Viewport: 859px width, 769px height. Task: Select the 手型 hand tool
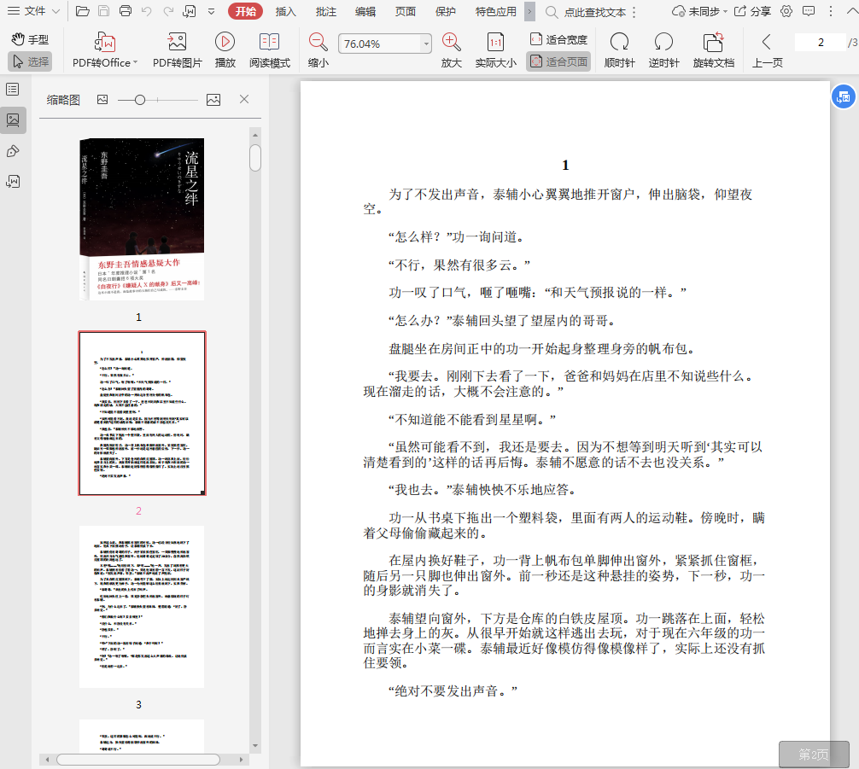click(x=30, y=39)
